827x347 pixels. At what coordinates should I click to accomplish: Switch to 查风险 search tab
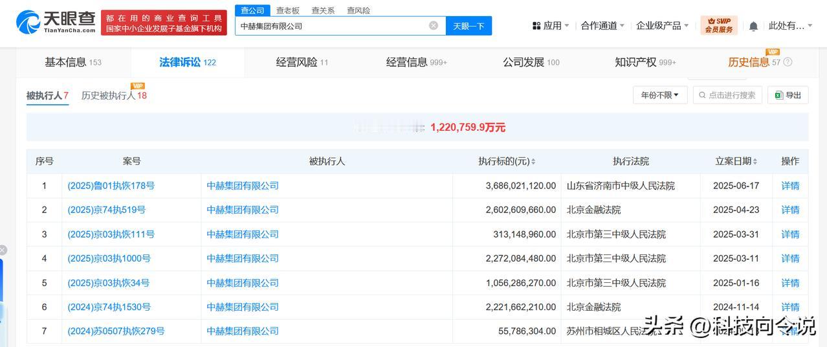click(358, 10)
